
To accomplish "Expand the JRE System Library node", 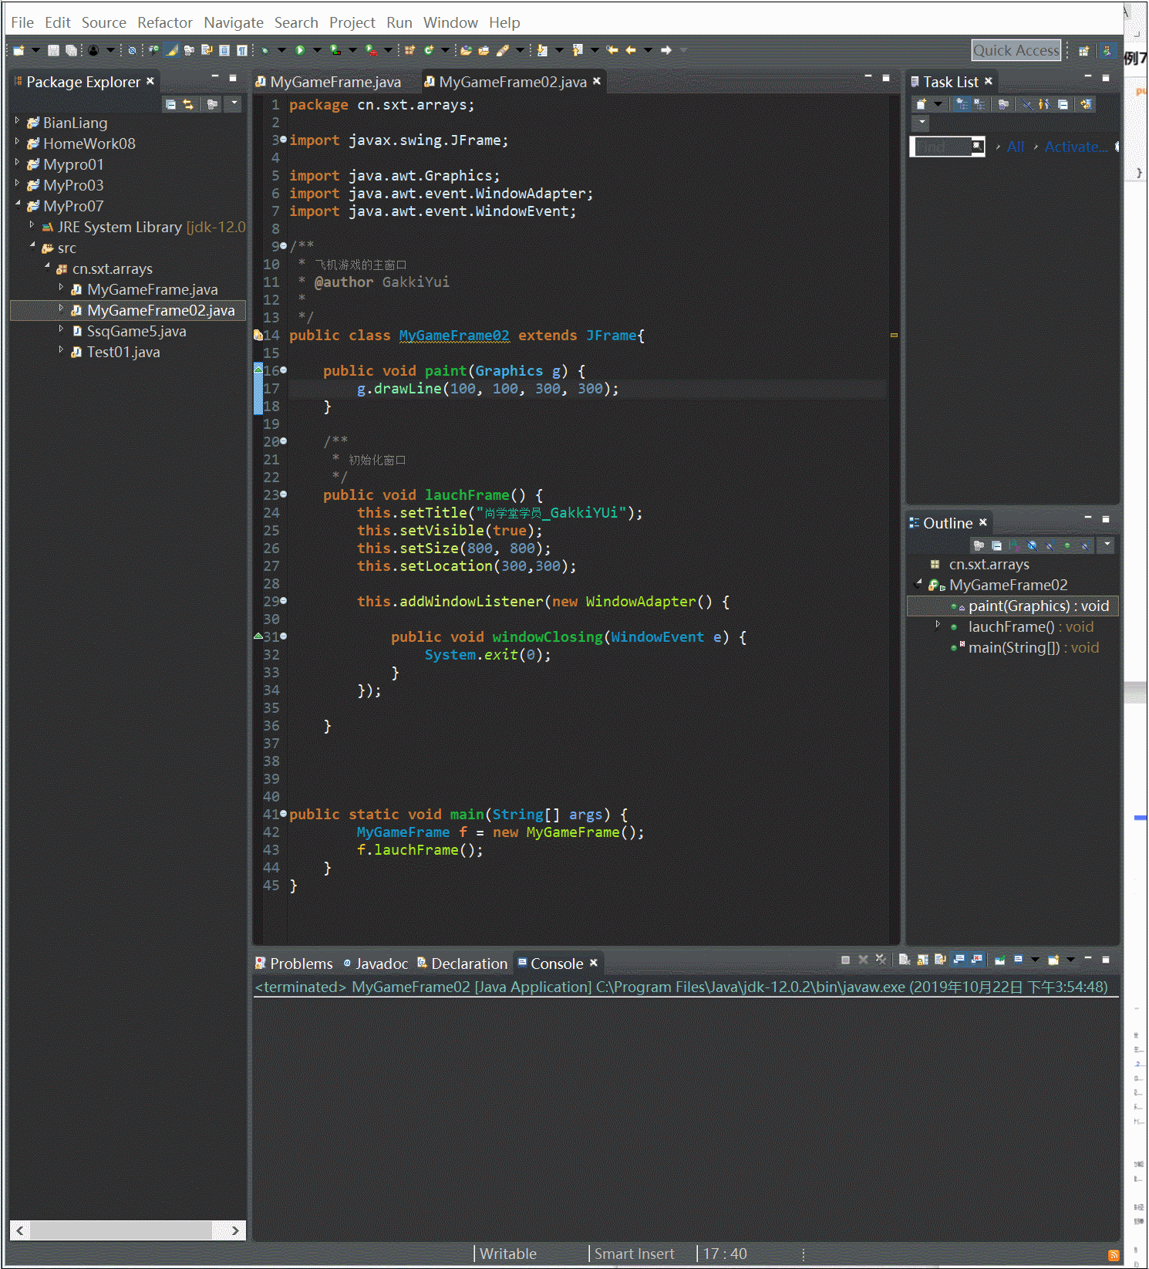I will (32, 225).
